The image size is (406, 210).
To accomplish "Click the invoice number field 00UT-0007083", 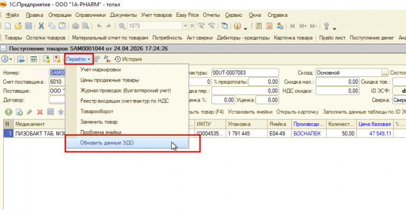I will point(245,73).
